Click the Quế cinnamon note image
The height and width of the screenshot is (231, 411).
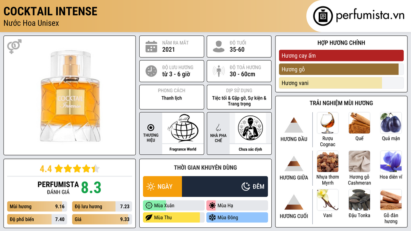point(359,123)
